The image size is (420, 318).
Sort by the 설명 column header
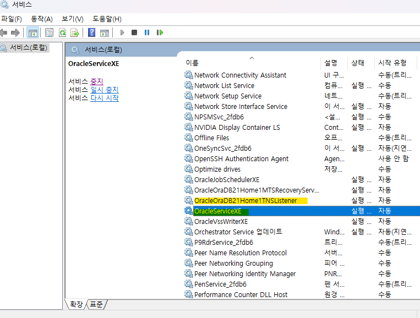coord(334,63)
